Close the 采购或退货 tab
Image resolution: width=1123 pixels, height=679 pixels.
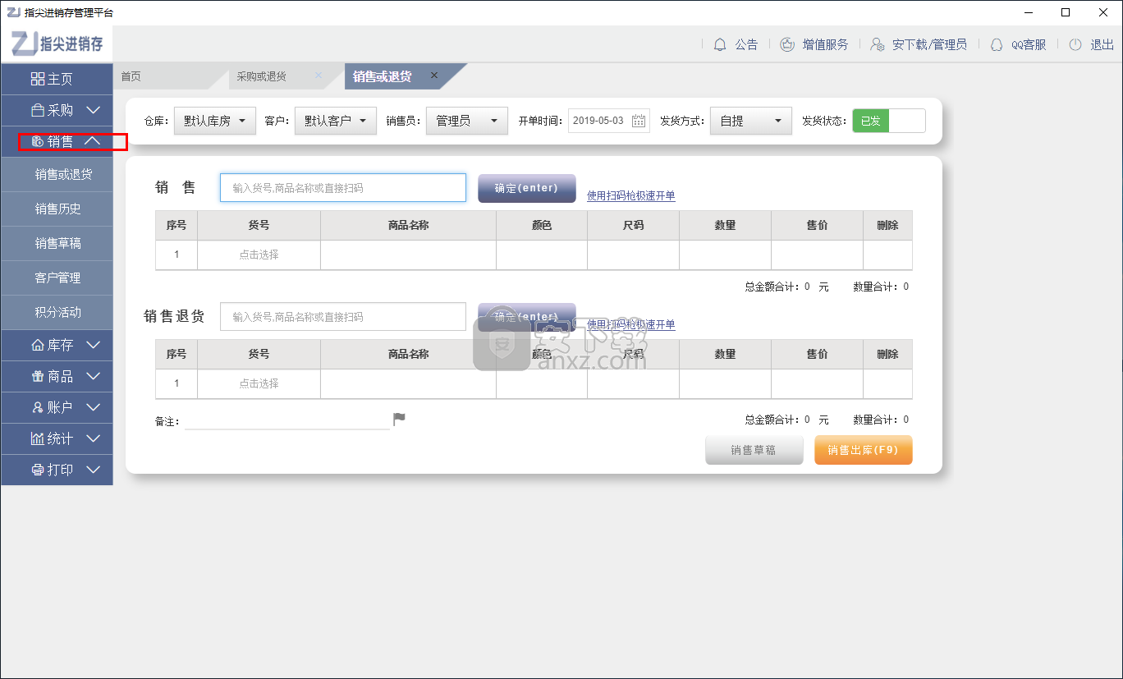pos(319,76)
